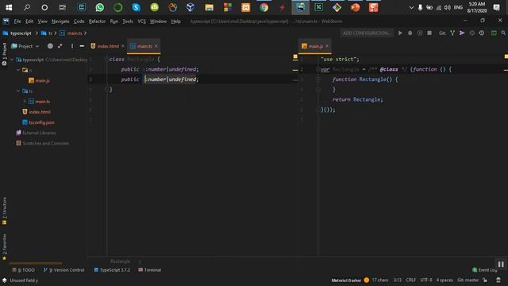Open the VCS menu
The height and width of the screenshot is (286, 508).
coord(141,21)
